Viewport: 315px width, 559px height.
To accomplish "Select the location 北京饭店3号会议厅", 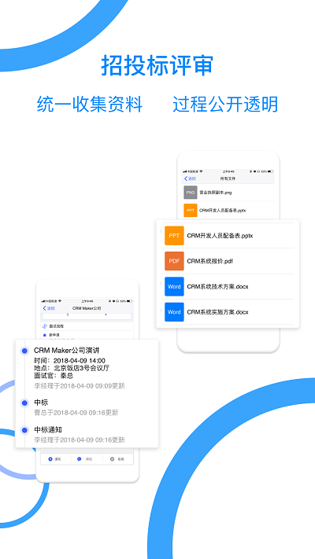I will [x=72, y=368].
